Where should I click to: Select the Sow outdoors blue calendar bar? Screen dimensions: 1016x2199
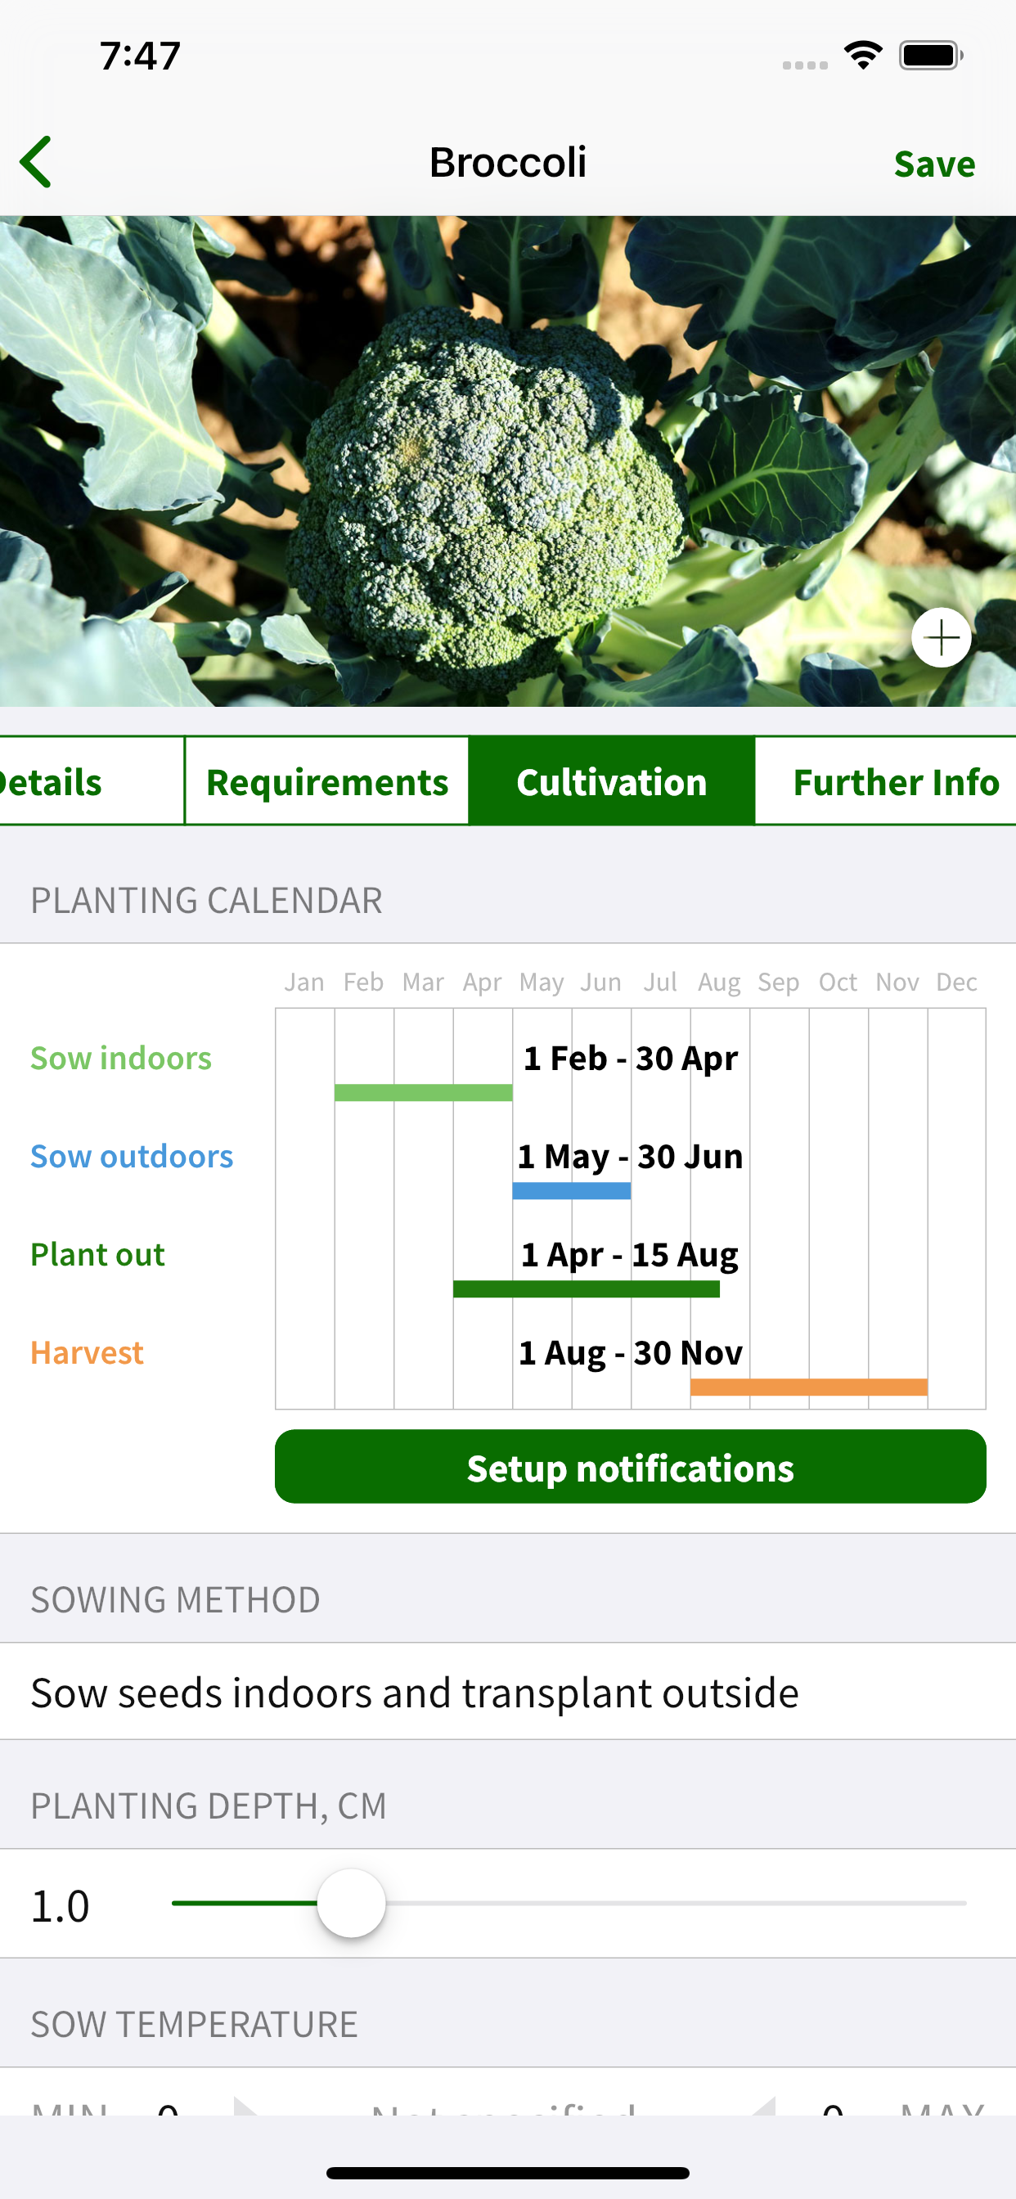(x=571, y=1191)
